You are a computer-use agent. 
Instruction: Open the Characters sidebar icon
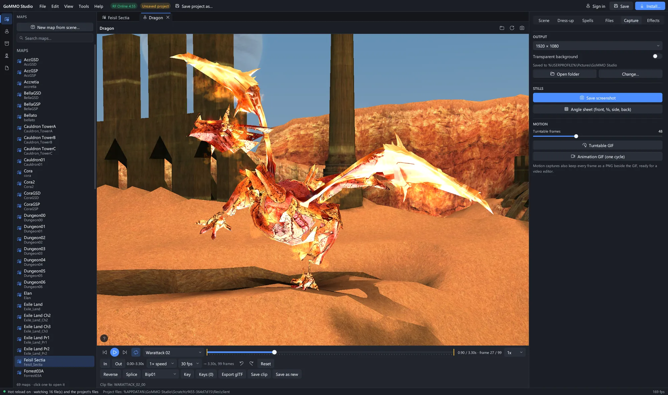click(x=7, y=31)
